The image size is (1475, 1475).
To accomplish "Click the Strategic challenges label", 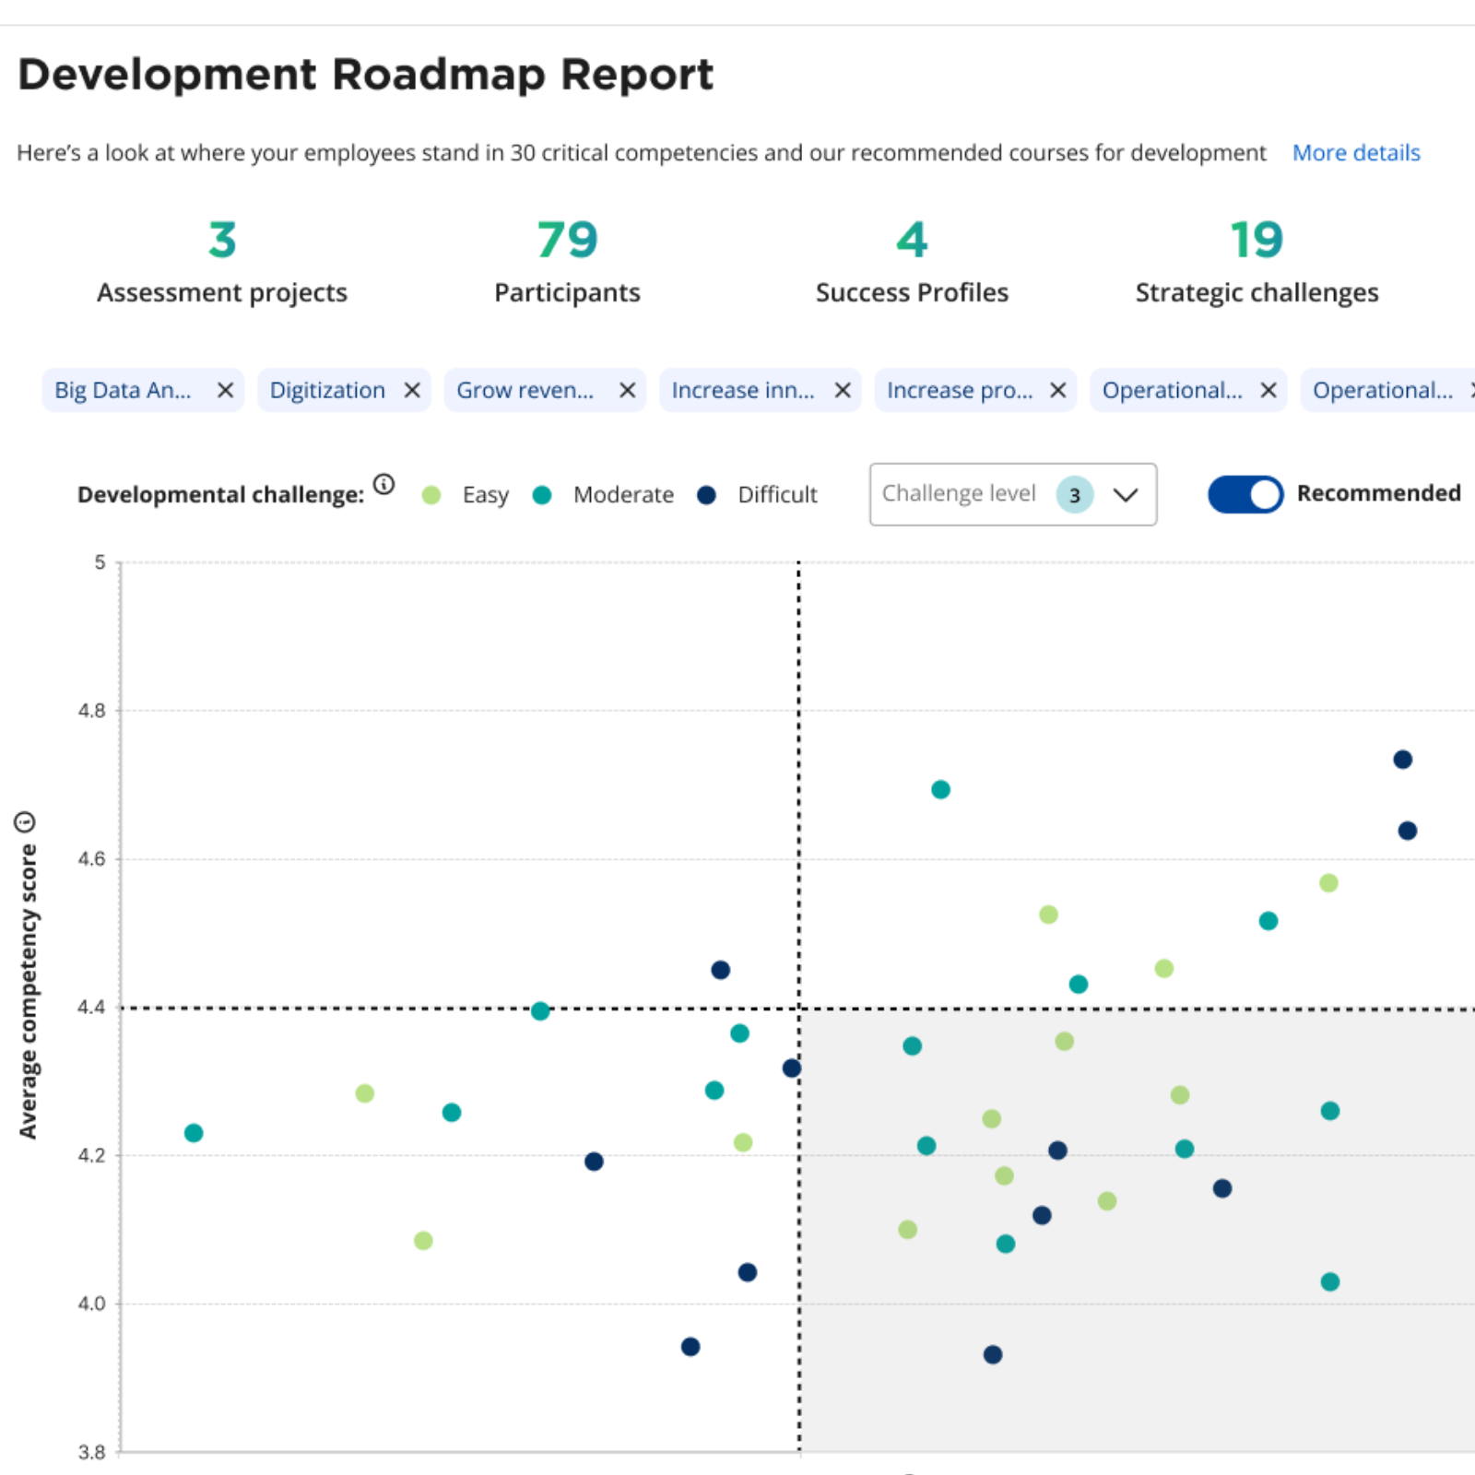I will coord(1257,293).
